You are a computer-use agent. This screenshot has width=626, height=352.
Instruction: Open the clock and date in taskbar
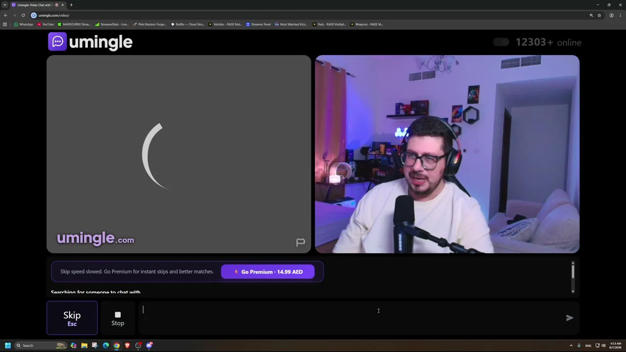point(616,346)
